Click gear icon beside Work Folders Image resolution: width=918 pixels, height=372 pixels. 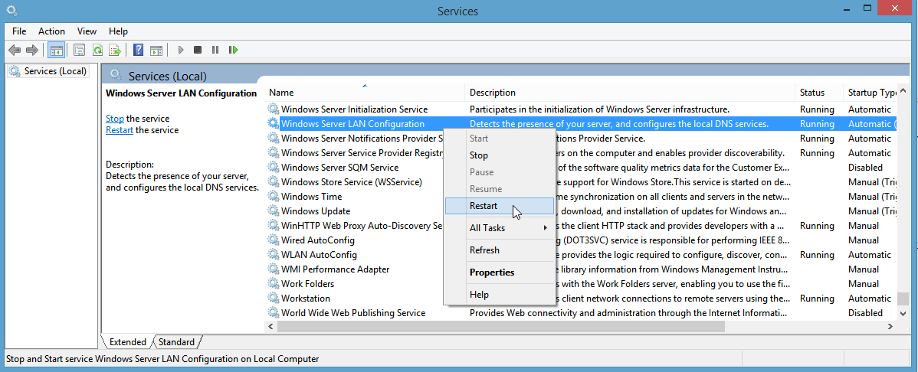click(273, 284)
